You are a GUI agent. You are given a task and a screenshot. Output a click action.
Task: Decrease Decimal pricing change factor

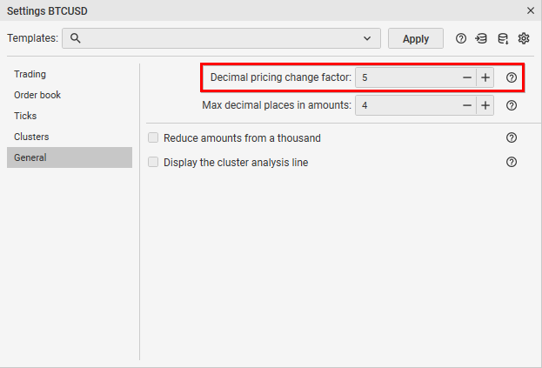click(x=467, y=77)
